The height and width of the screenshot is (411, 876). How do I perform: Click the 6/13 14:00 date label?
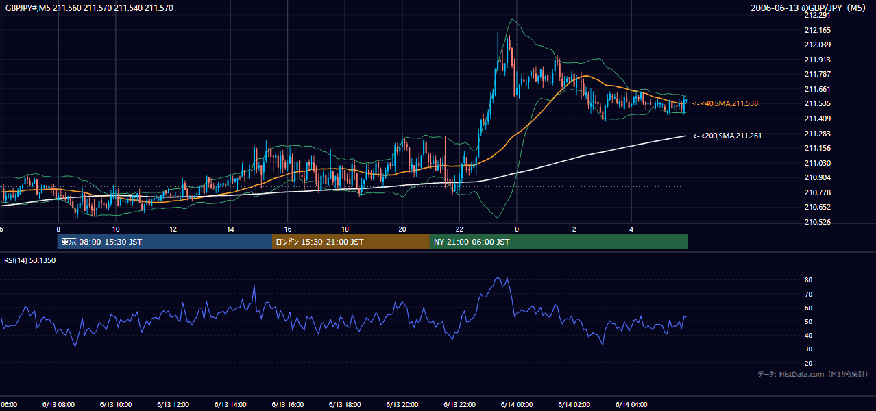(x=230, y=404)
